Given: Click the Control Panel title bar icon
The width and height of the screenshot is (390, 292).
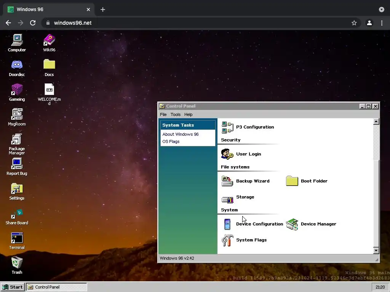Looking at the screenshot, I should pyautogui.click(x=162, y=106).
